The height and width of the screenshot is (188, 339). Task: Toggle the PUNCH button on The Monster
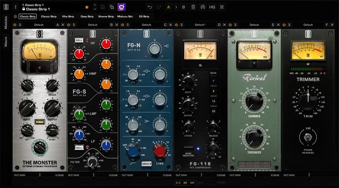tap(40, 121)
